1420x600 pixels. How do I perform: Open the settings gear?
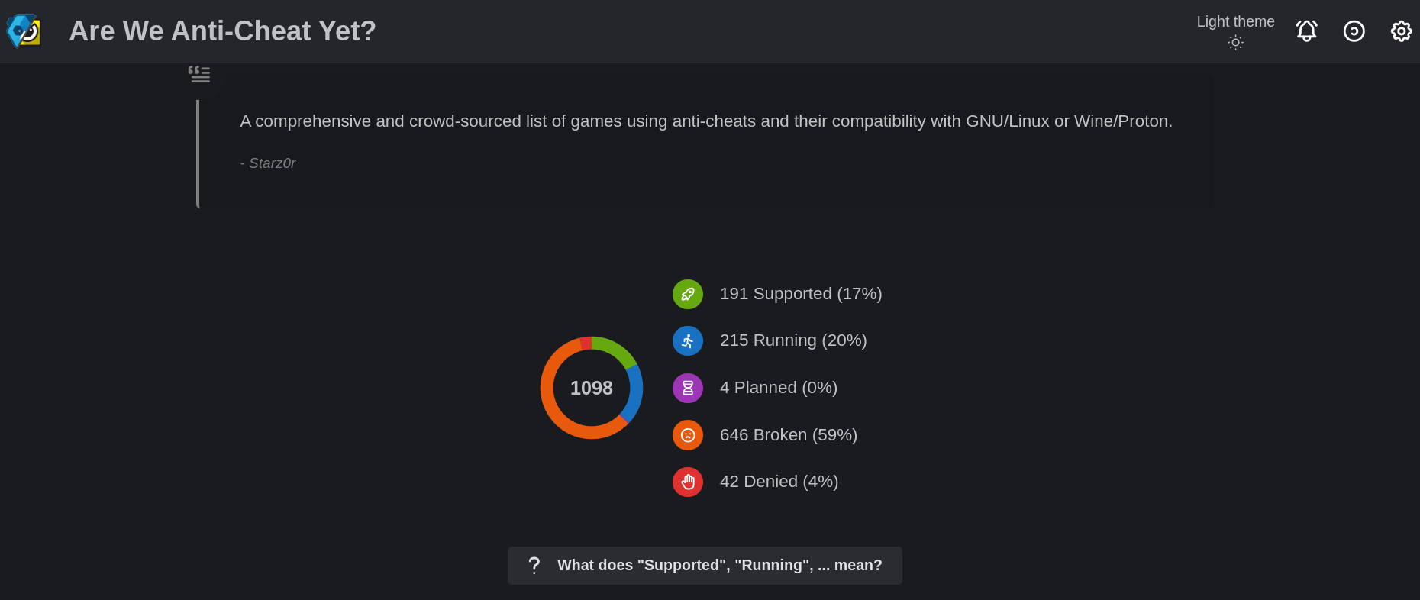tap(1401, 31)
